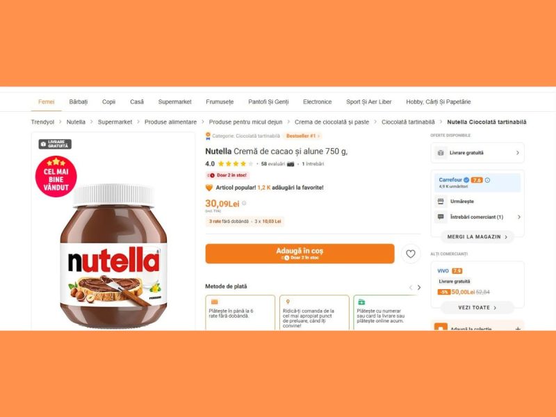The width and height of the screenshot is (556, 417).
Task: Click VEZI TOATE merchants button
Action: [477, 308]
